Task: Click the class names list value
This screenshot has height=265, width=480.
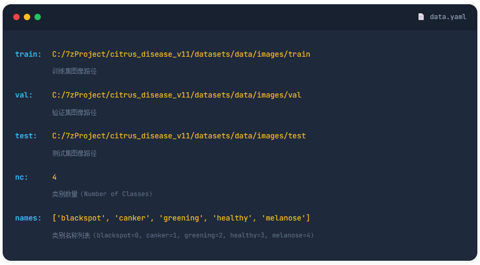Action: (x=181, y=218)
